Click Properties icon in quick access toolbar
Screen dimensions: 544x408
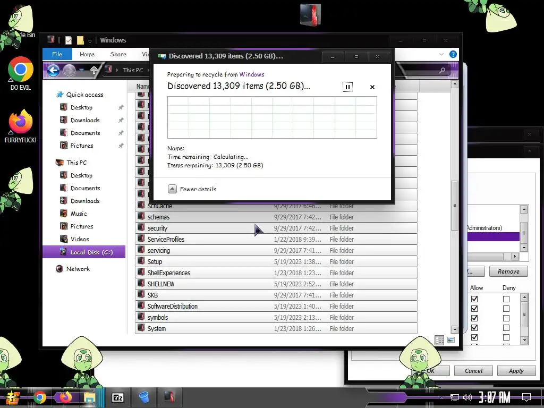point(69,40)
